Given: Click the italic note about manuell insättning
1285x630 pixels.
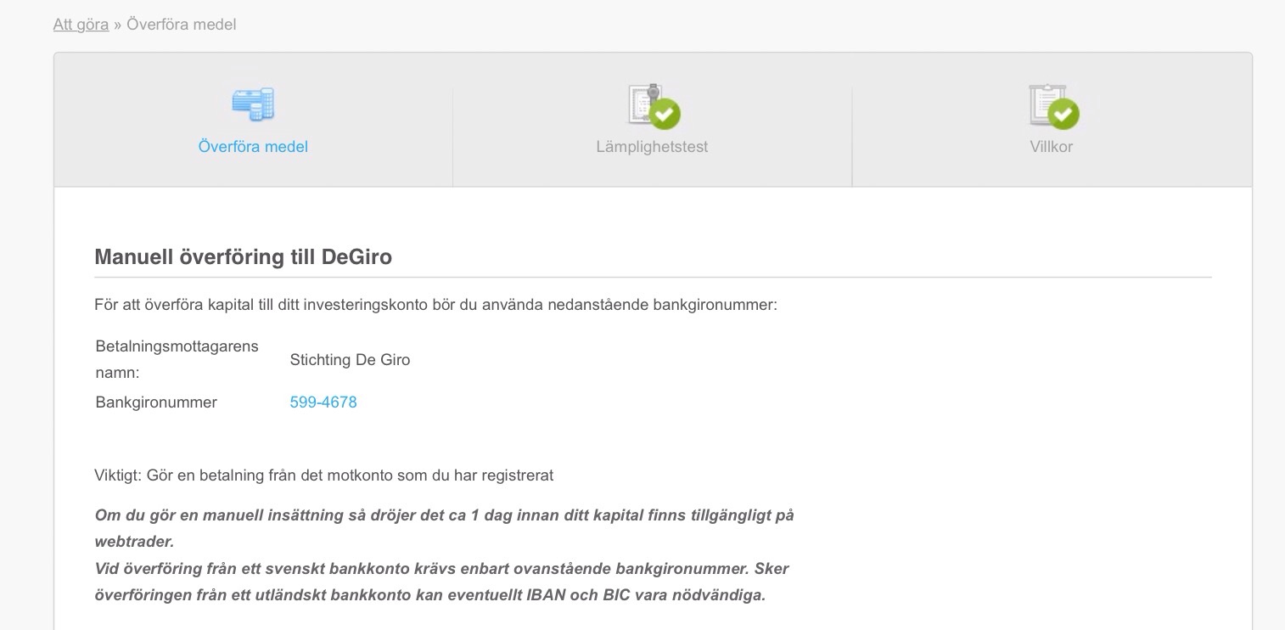Looking at the screenshot, I should 444,515.
